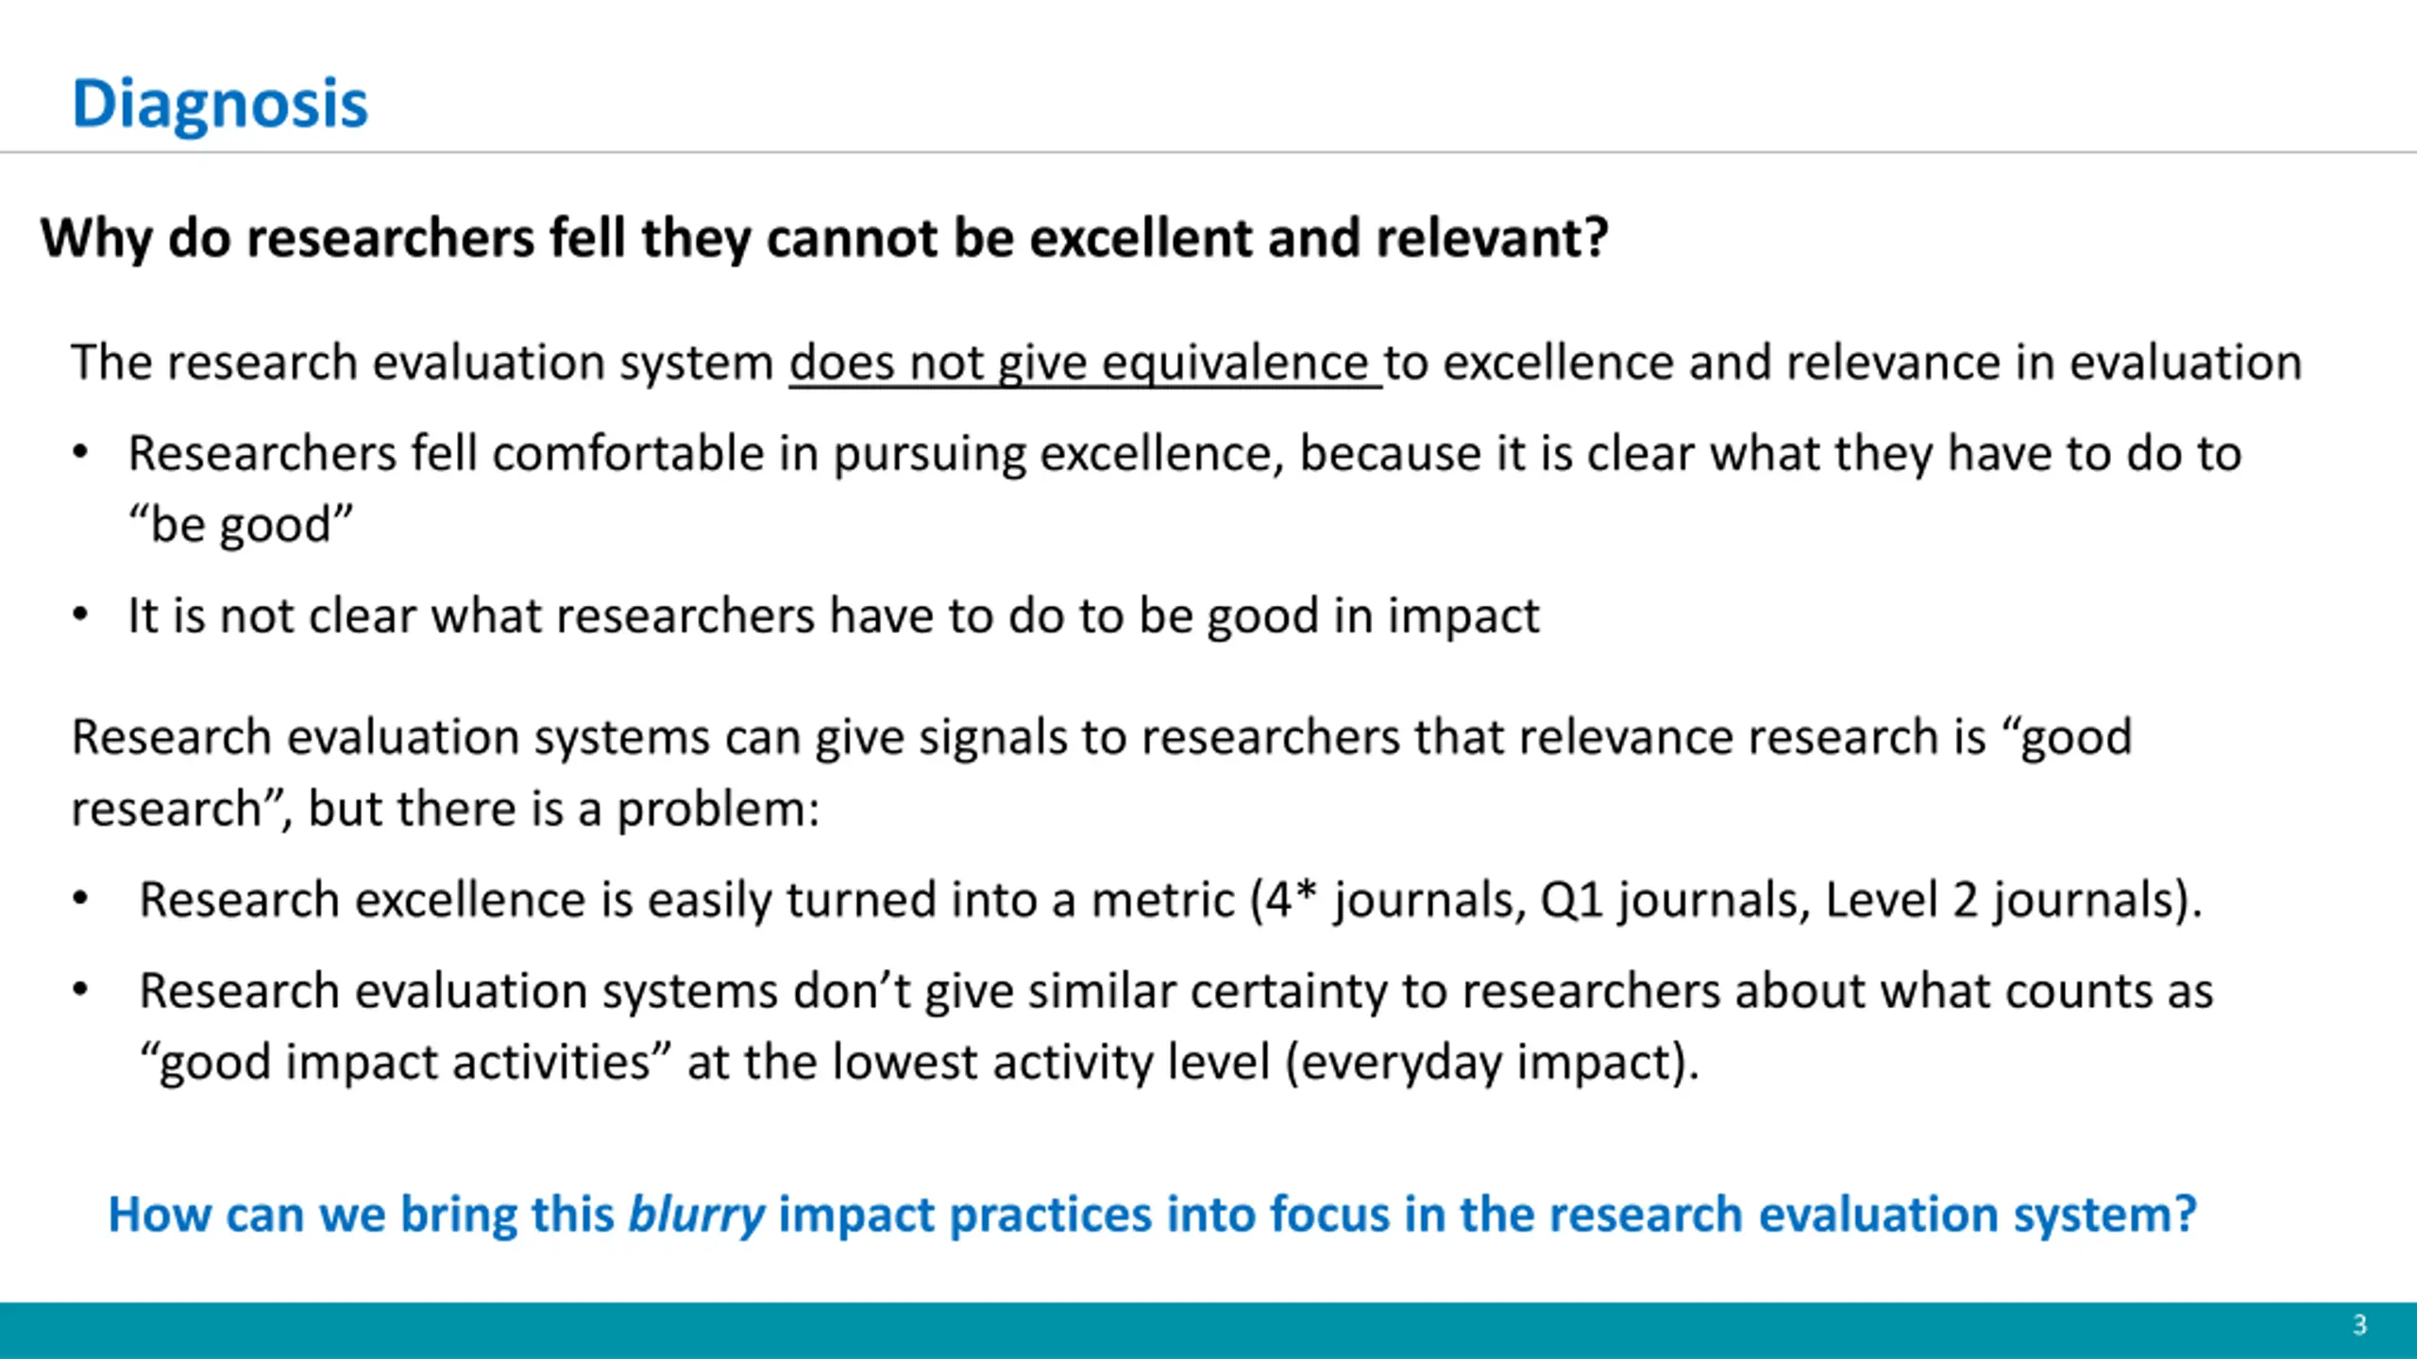Click bullet 'It is not clear what researchers'
Viewport: 2417px width, 1359px height.
[x=834, y=616]
